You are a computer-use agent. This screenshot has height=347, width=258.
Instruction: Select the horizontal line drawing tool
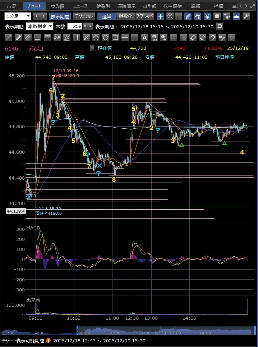point(125,38)
